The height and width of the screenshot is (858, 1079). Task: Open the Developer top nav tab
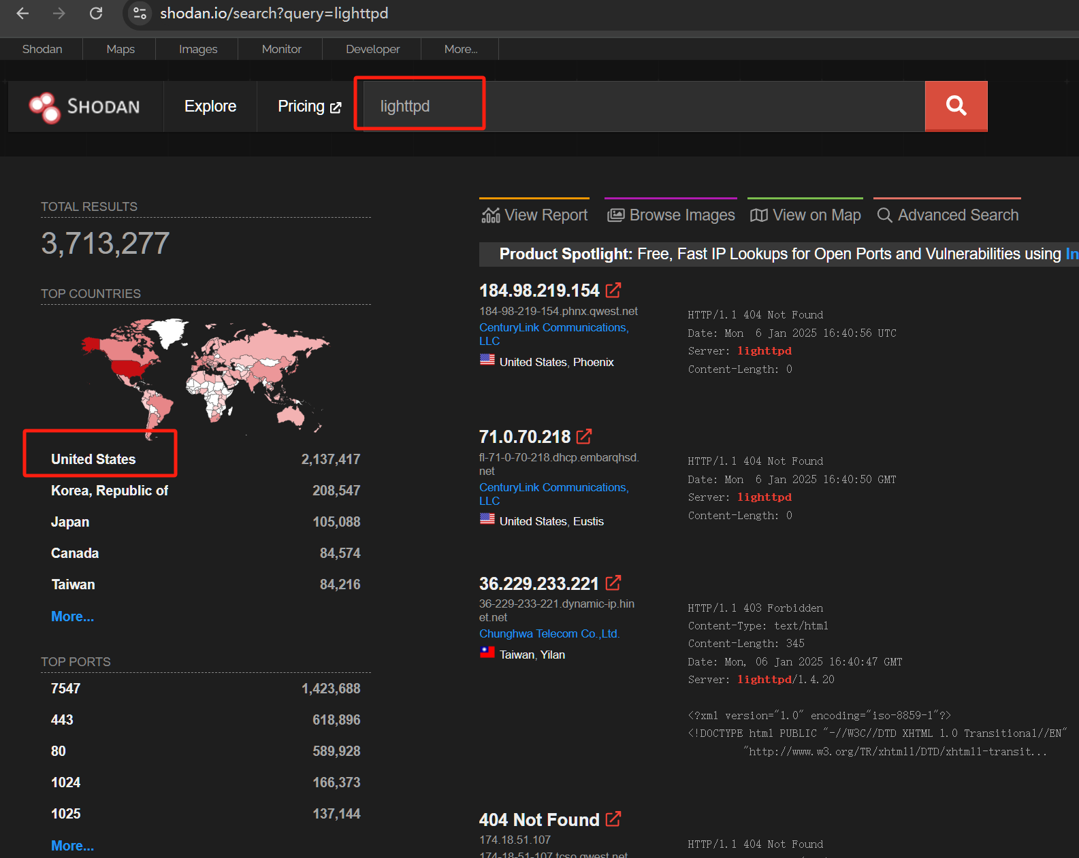372,49
